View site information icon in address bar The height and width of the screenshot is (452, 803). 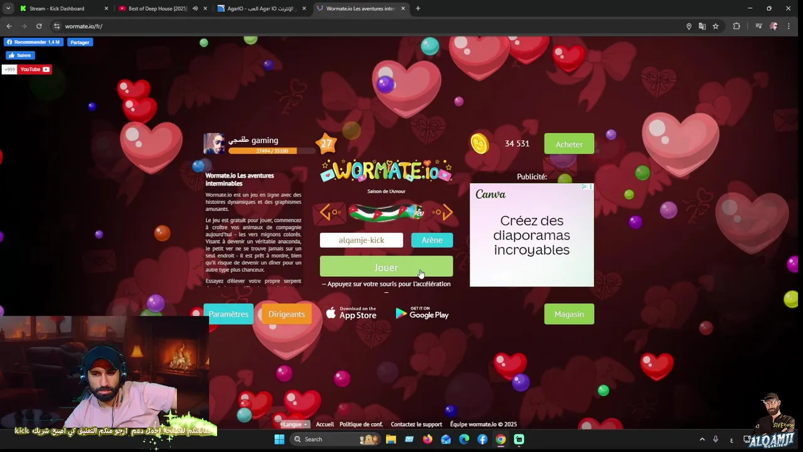[56, 26]
